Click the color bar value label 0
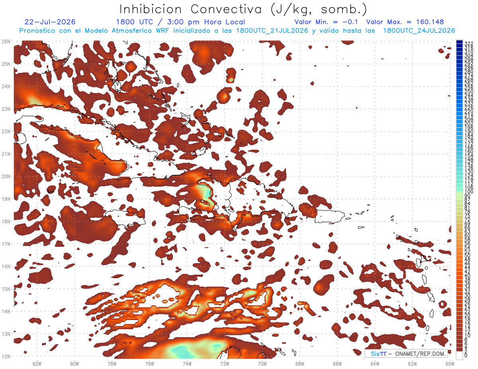Screen dimensions: 478x369 click(x=466, y=356)
